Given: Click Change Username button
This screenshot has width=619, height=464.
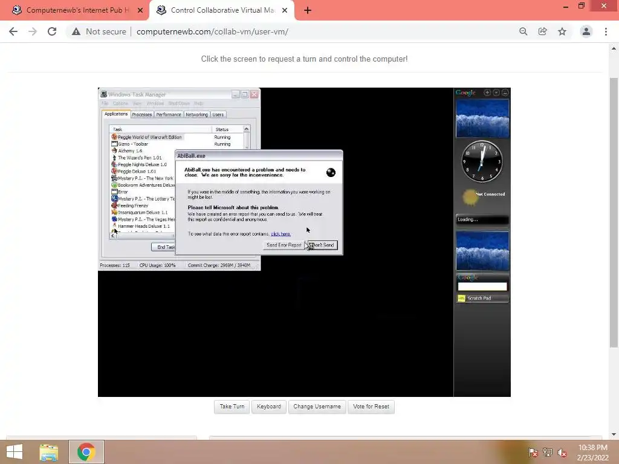Looking at the screenshot, I should tap(317, 407).
